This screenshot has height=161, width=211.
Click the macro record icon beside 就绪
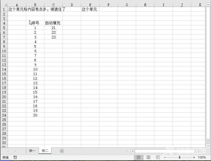(x=15, y=157)
